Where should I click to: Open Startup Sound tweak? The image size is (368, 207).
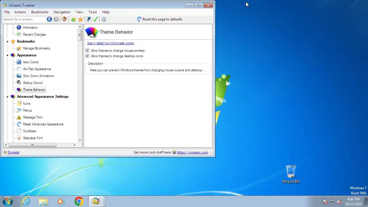point(32,83)
